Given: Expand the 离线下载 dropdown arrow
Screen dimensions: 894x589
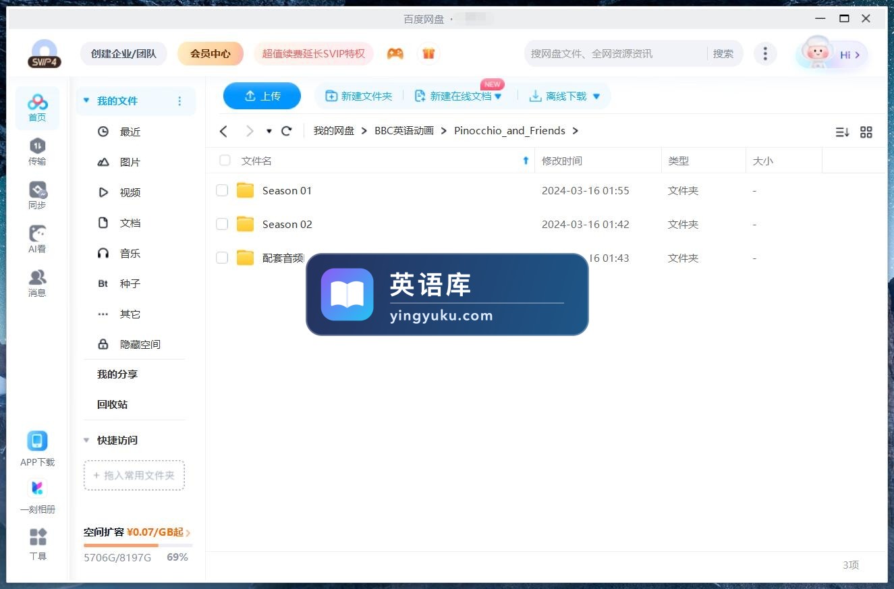Looking at the screenshot, I should 596,96.
